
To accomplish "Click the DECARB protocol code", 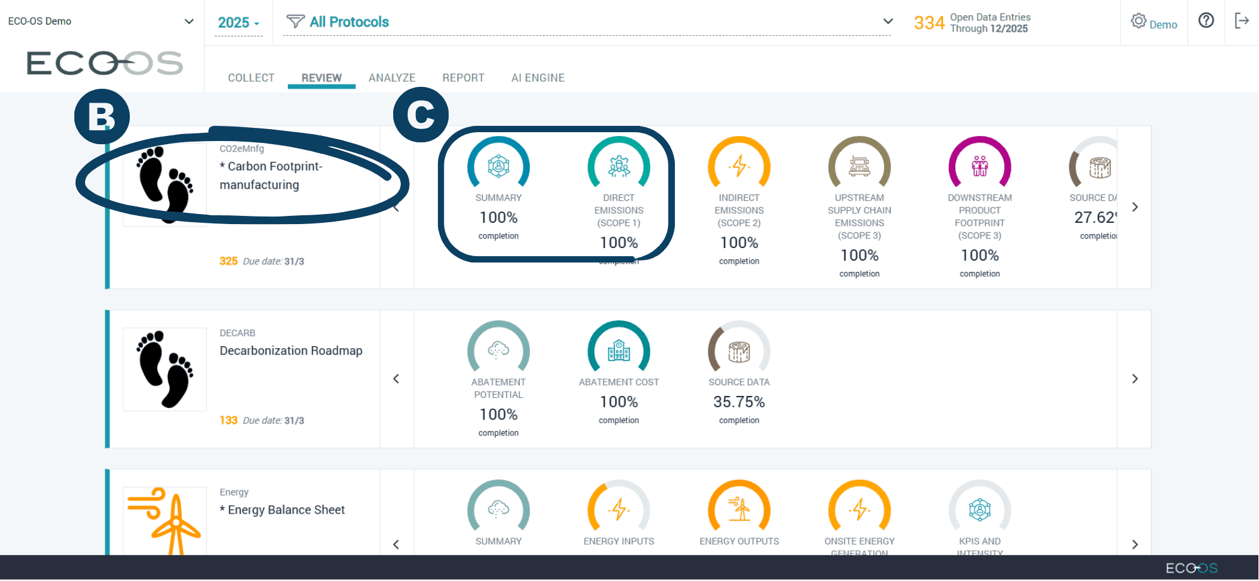I will click(x=238, y=333).
